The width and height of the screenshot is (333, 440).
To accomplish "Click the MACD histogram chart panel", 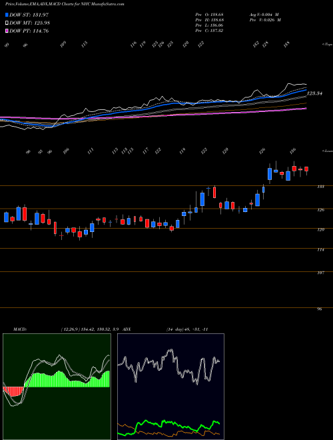I will [x=57, y=387].
